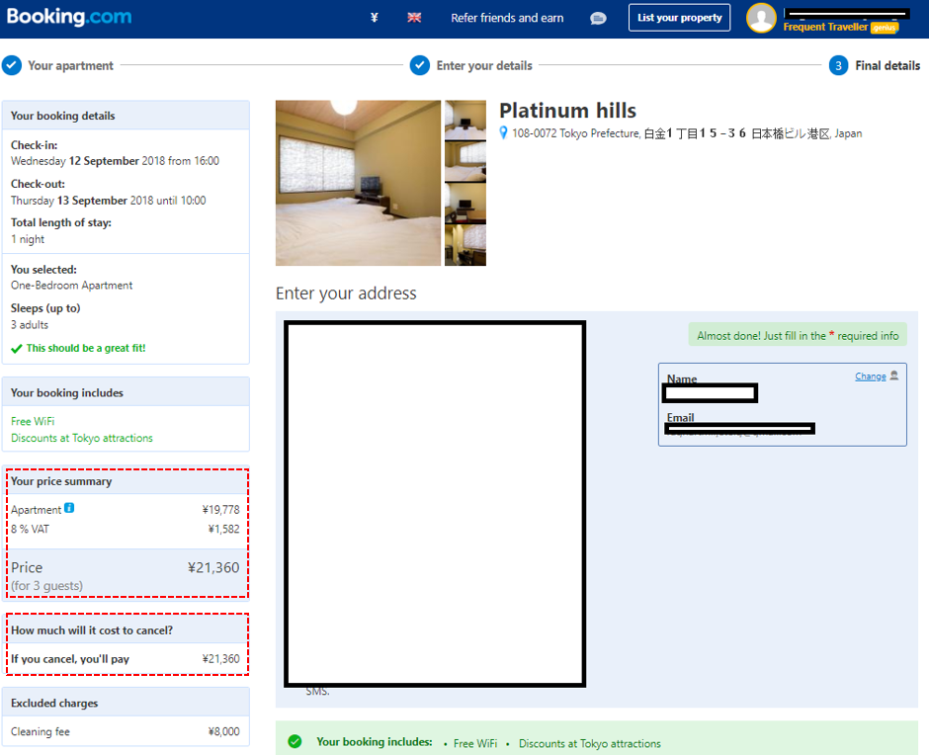Open the fourth small room thumbnail
Image resolution: width=929 pixels, height=755 pixels.
[x=465, y=245]
